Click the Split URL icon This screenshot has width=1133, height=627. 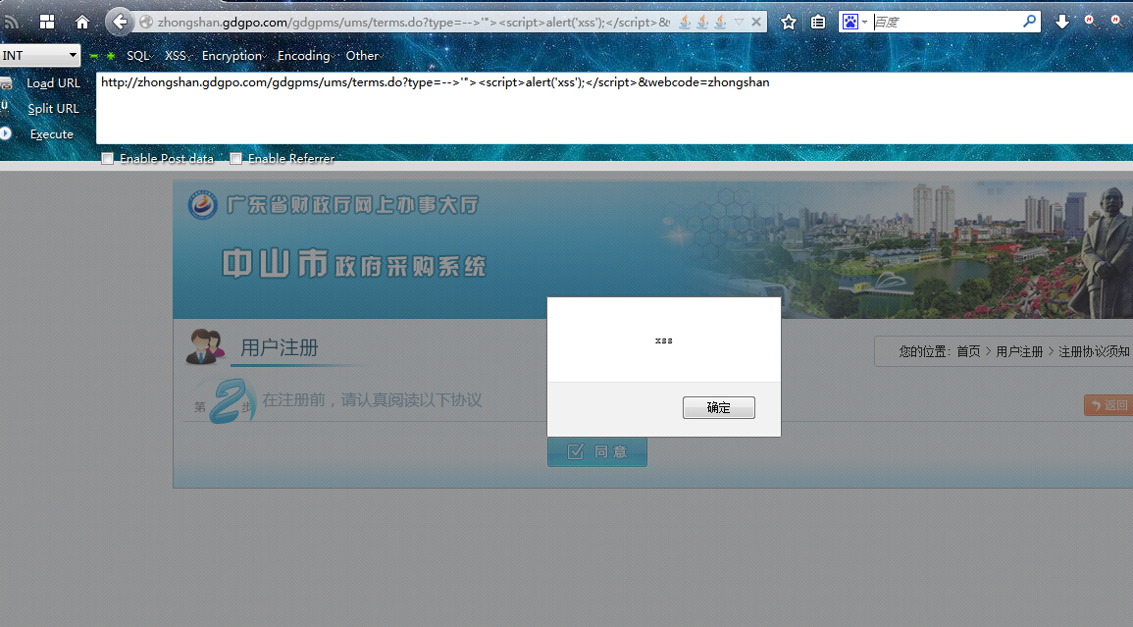click(4, 108)
